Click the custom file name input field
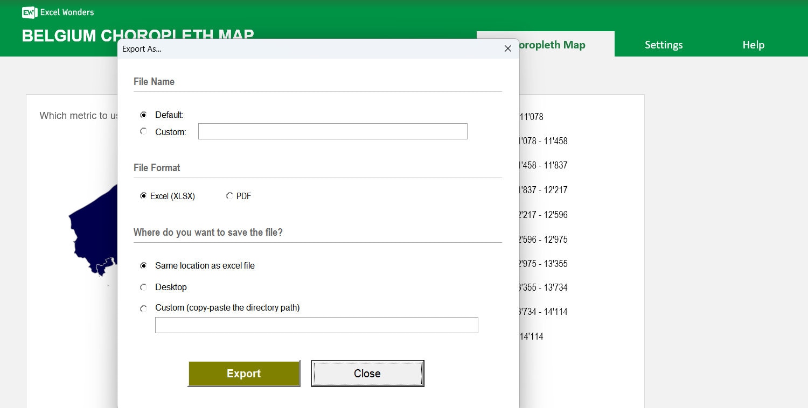 [332, 131]
